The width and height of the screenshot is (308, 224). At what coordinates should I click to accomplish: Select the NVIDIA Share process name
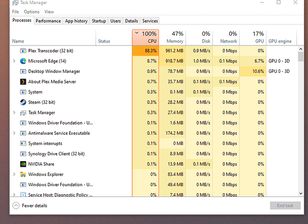pos(41,164)
